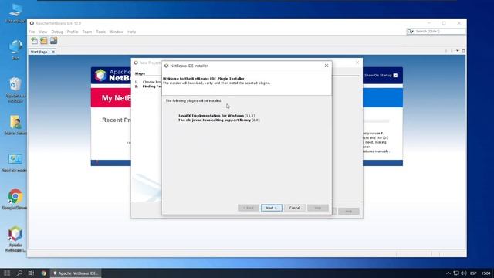Click NetBeans icon in installer title bar

tap(167, 66)
